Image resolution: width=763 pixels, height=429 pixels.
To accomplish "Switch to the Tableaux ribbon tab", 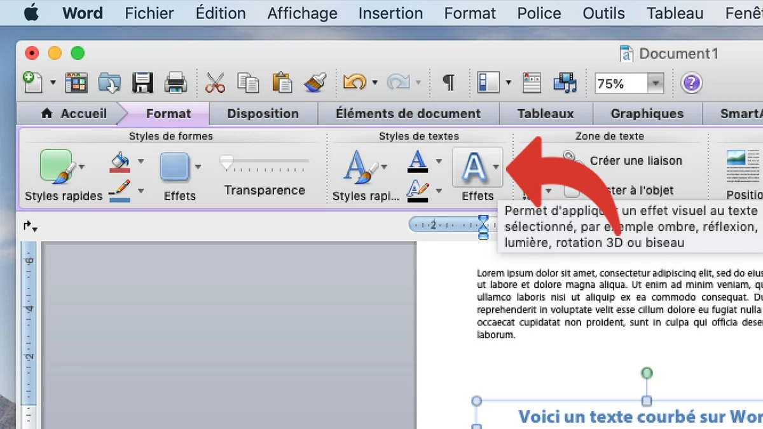I will (546, 114).
